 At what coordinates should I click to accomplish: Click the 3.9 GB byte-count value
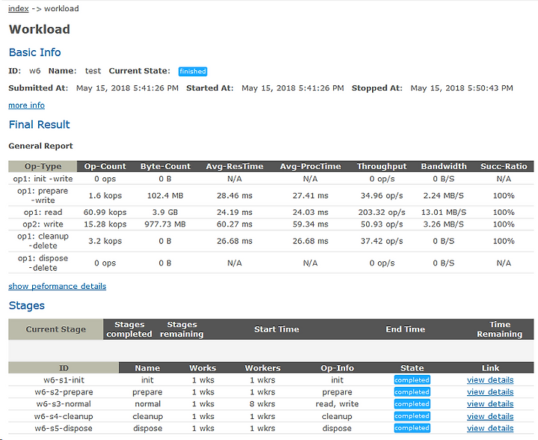click(x=165, y=213)
